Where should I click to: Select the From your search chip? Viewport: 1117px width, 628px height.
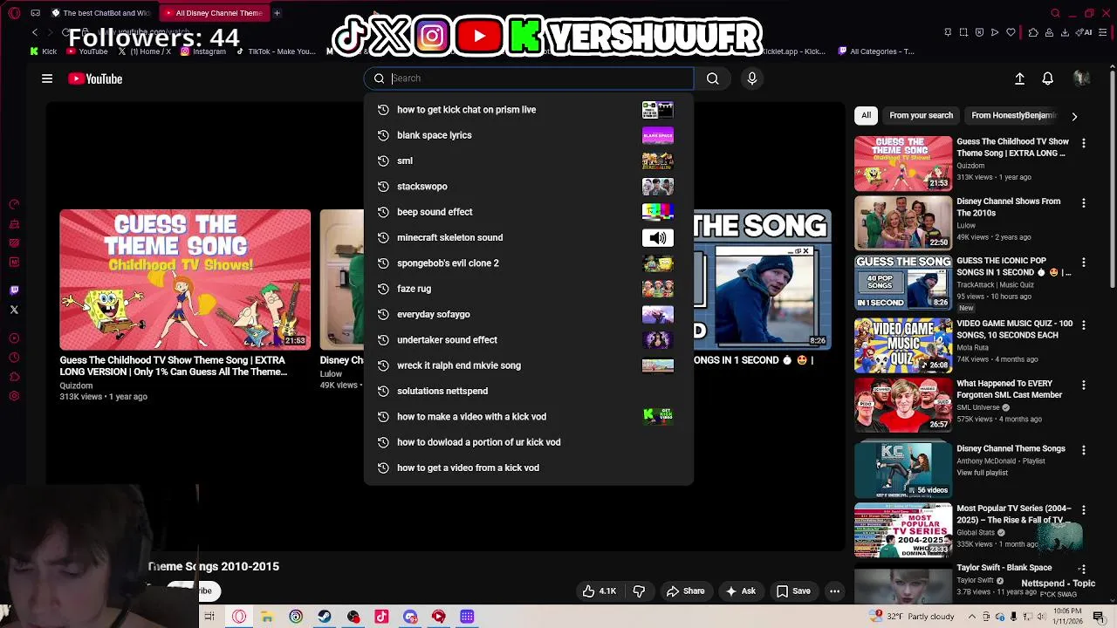pyautogui.click(x=921, y=115)
